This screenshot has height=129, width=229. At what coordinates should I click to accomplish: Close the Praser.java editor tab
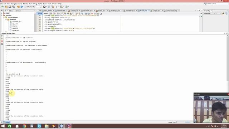pos(149,11)
